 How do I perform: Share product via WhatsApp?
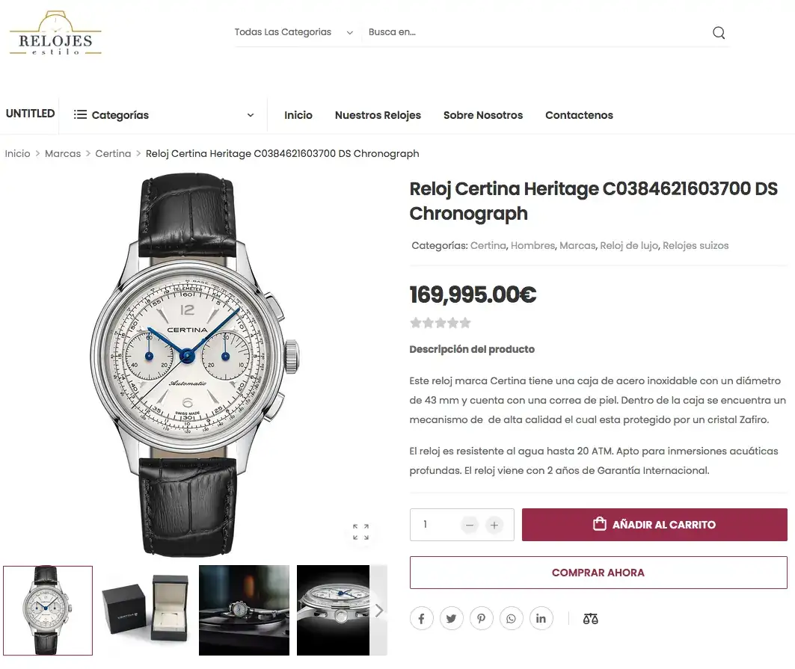[x=511, y=618]
